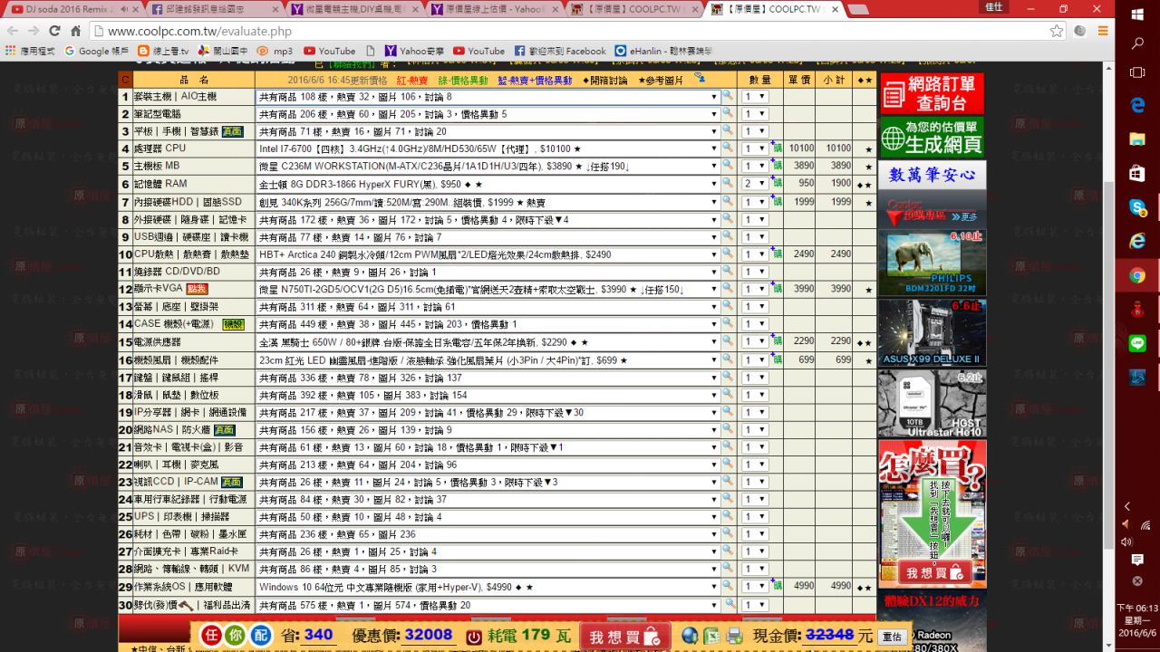Open LINE from the Windows taskbar

click(x=1137, y=343)
